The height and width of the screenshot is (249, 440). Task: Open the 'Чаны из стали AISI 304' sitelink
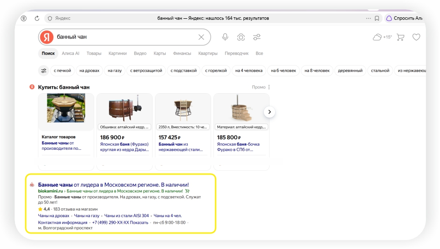126,216
